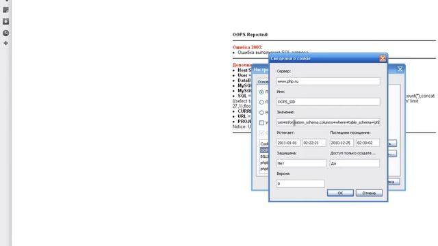Confirm the cookie edit with OK
Viewport: 438px width, 246px height.
(340, 193)
